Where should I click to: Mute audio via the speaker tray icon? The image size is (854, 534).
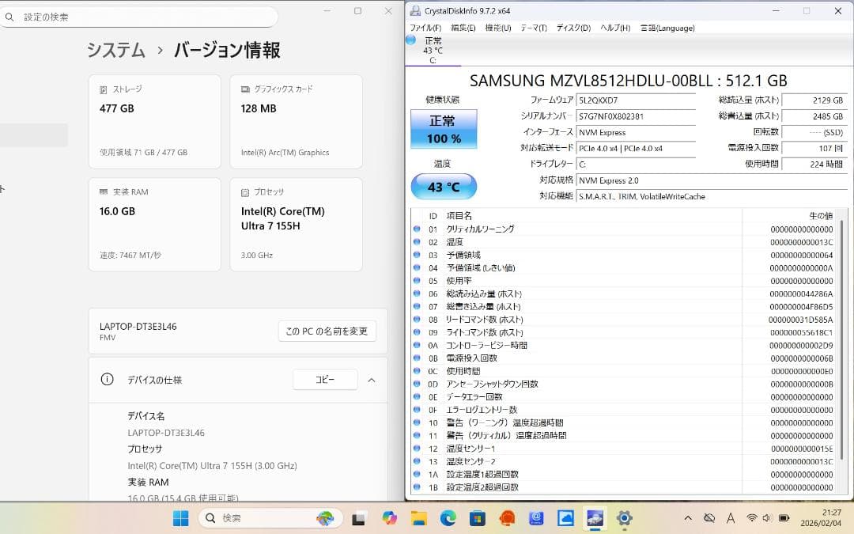coord(765,518)
